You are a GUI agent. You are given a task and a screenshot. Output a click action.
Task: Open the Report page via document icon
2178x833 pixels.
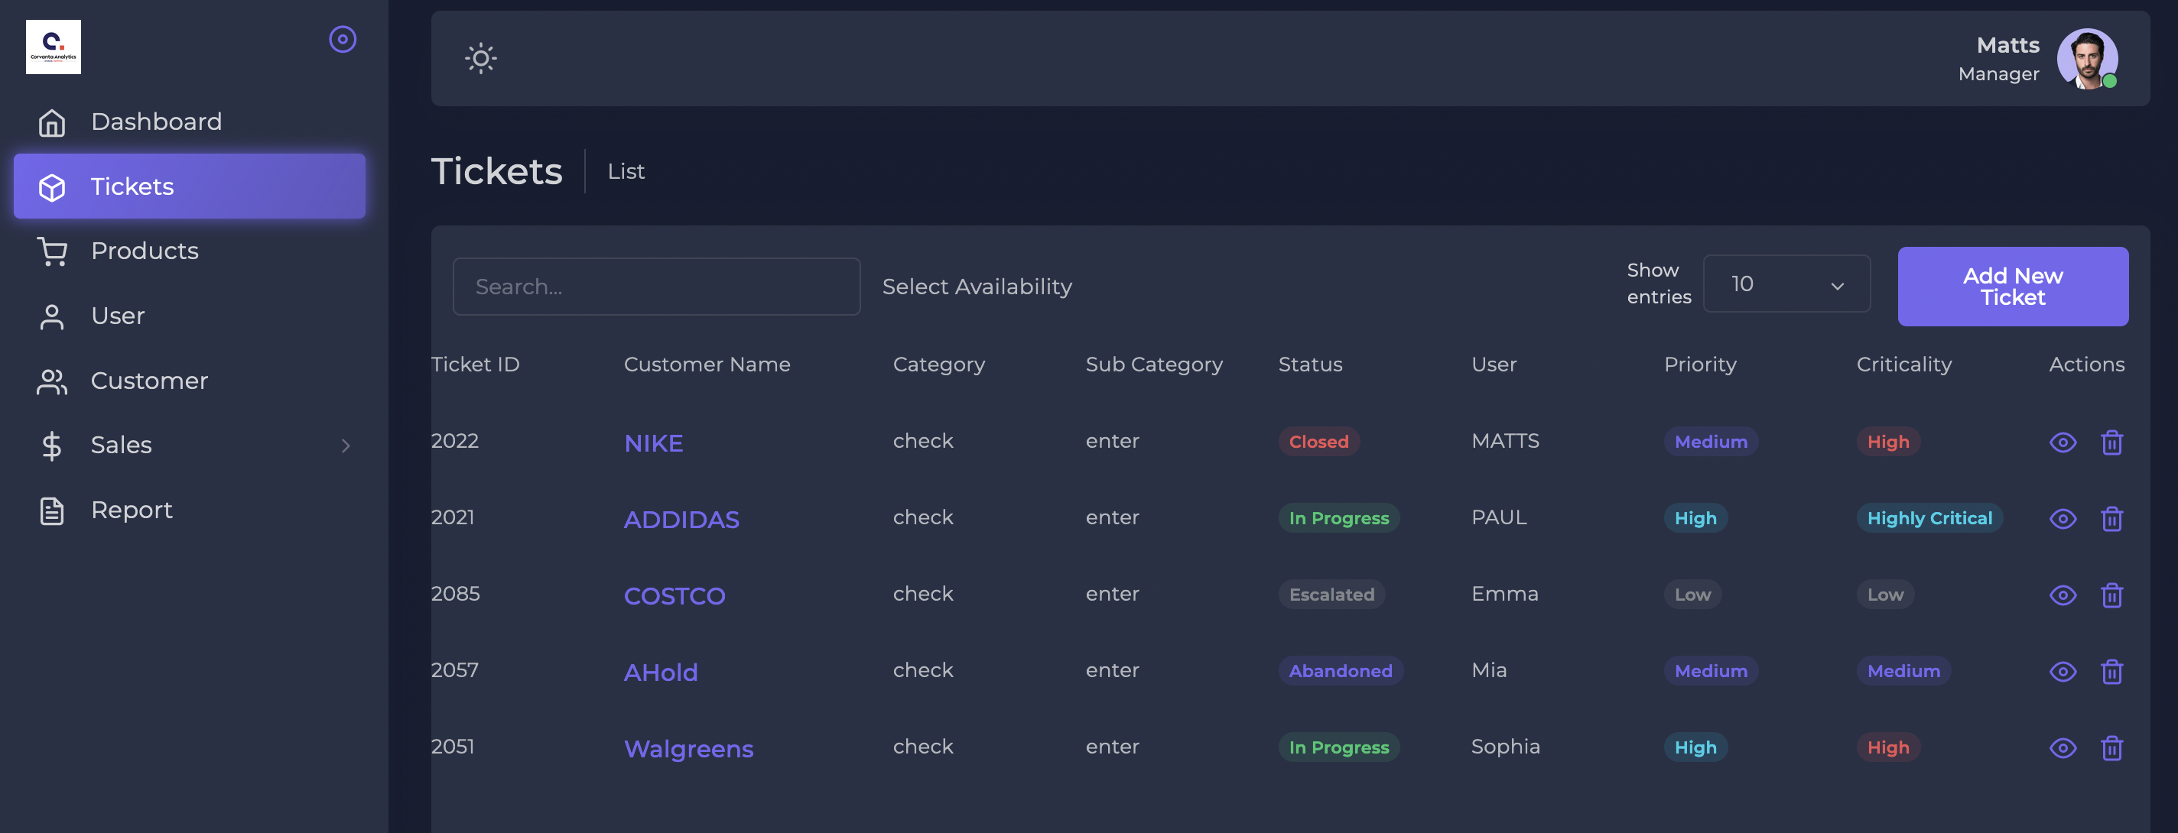pos(51,510)
